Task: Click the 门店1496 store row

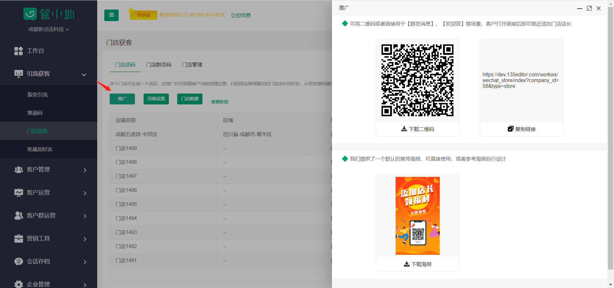Action: click(221, 190)
